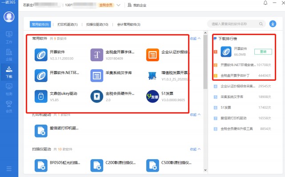Viewport: 285px width, 177px height.
Task: Click the 金税会员 badge
Action: pos(106,5)
